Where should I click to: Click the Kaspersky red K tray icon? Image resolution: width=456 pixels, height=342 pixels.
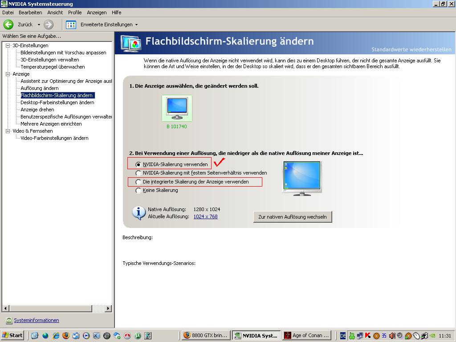[x=368, y=336]
